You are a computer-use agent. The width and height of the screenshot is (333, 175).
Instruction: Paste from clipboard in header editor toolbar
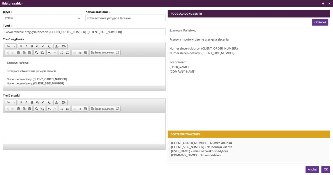click(x=19, y=53)
